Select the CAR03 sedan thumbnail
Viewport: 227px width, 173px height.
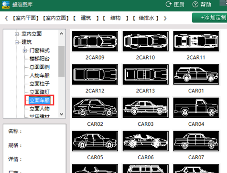pyautogui.click(x=146, y=108)
